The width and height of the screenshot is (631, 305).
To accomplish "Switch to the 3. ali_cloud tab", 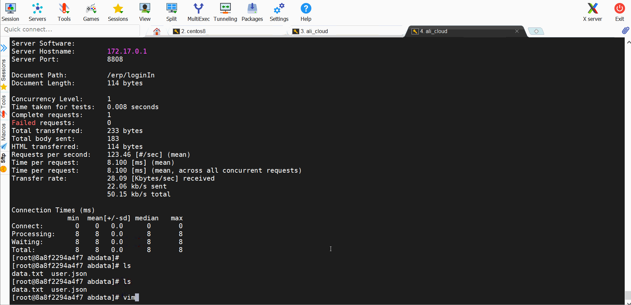I will click(314, 31).
